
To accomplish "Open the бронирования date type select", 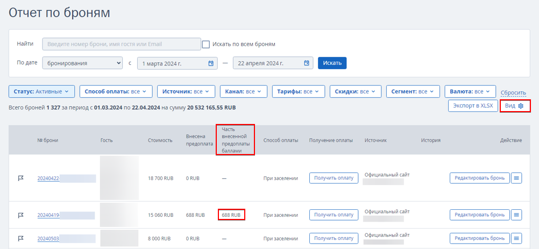I will click(x=82, y=63).
